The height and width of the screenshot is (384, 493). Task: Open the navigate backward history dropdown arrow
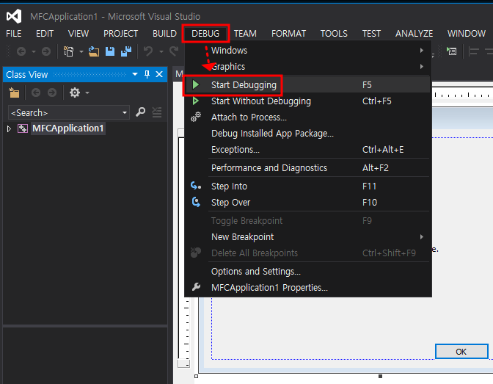click(x=33, y=51)
